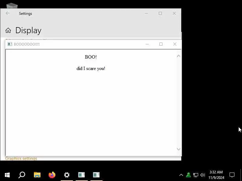Click the "BOO!" heading text
242x181 pixels.
pos(91,57)
